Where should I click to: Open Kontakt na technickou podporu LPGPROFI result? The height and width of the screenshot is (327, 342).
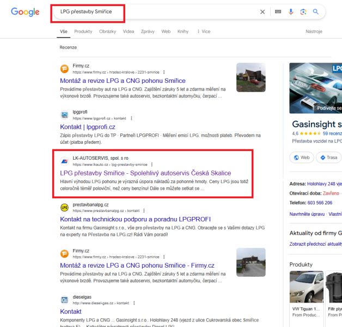tap(135, 219)
